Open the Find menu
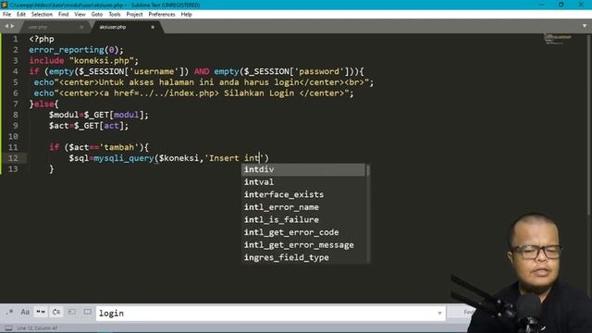592x333 pixels. (64, 15)
